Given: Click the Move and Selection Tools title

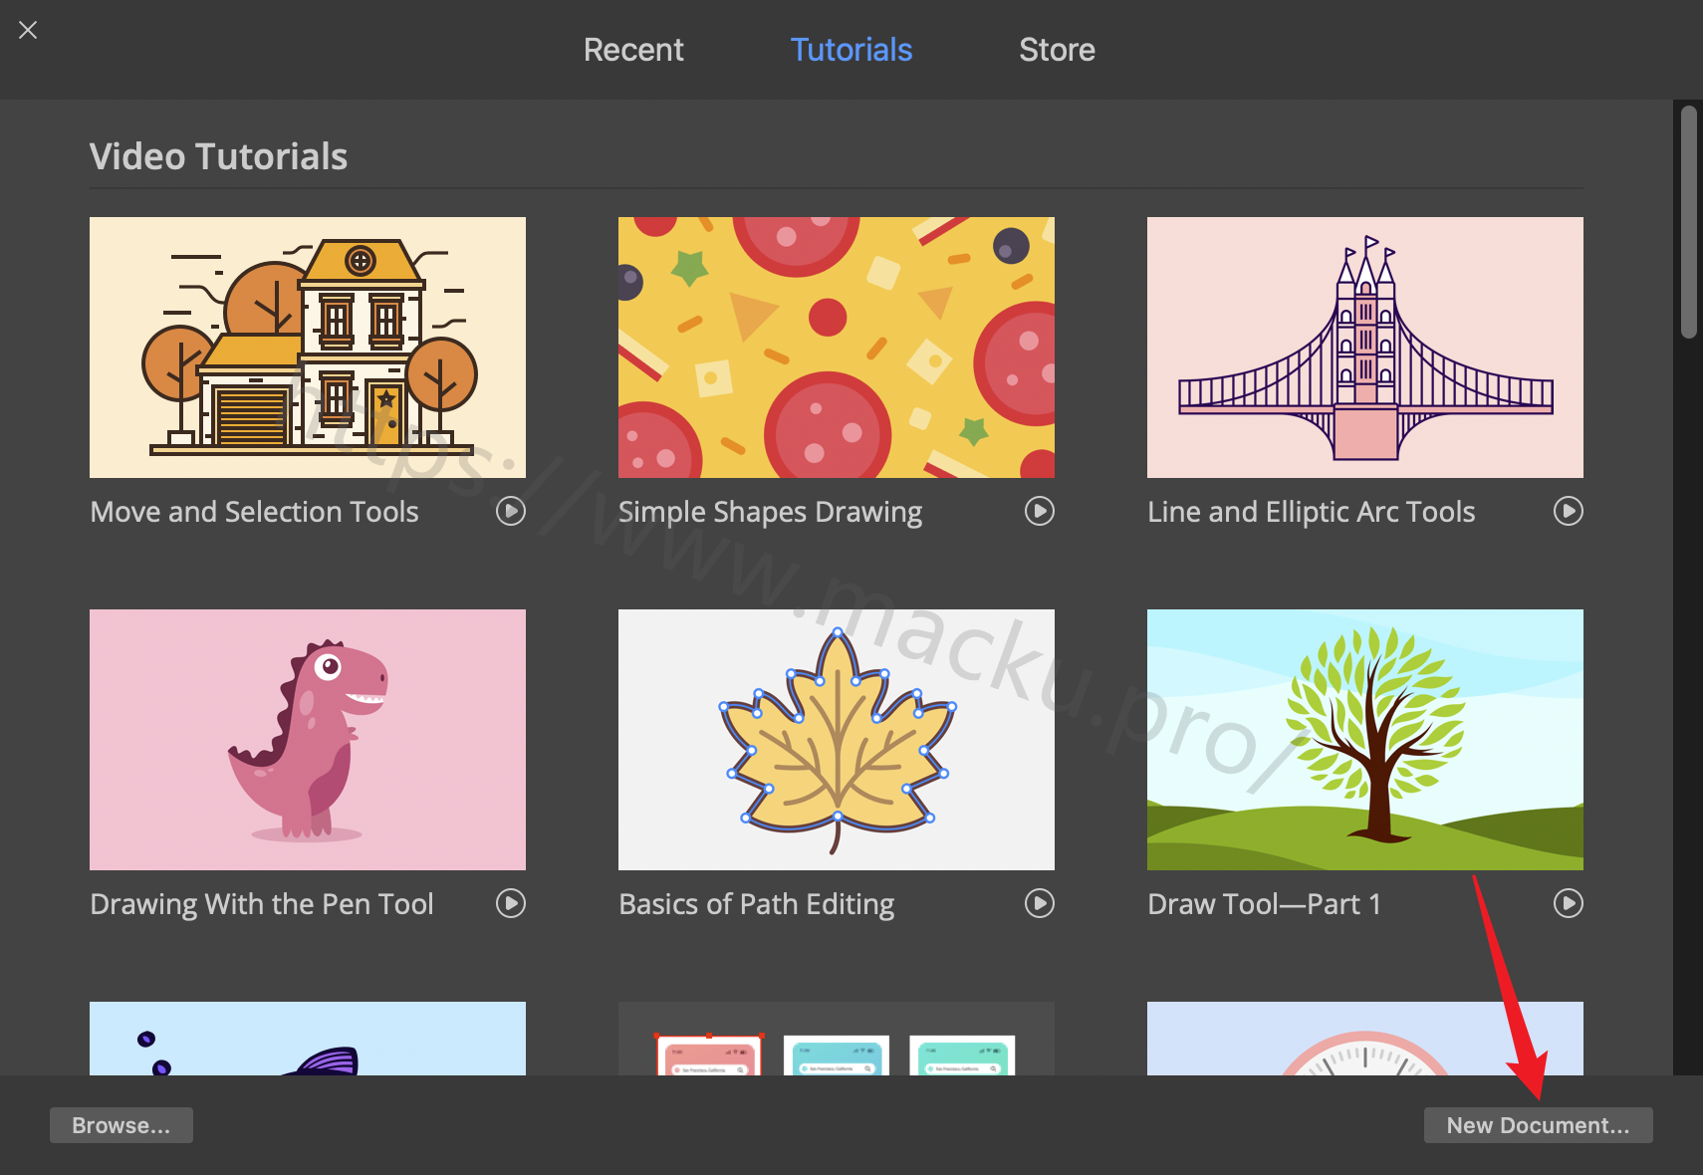Looking at the screenshot, I should 254,512.
